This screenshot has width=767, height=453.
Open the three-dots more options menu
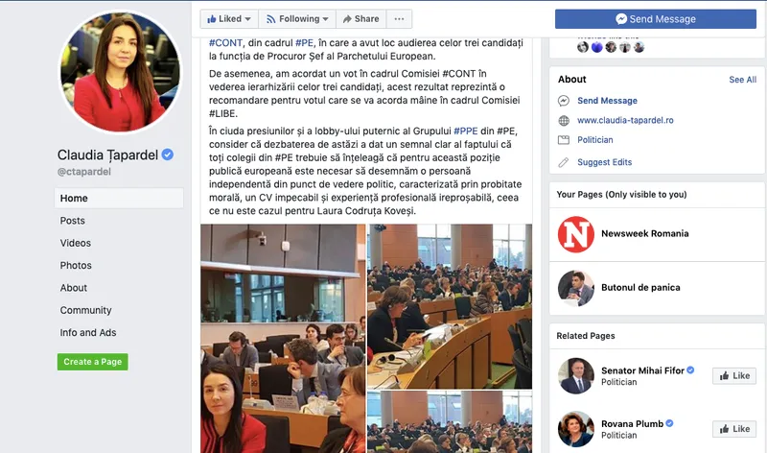click(399, 19)
